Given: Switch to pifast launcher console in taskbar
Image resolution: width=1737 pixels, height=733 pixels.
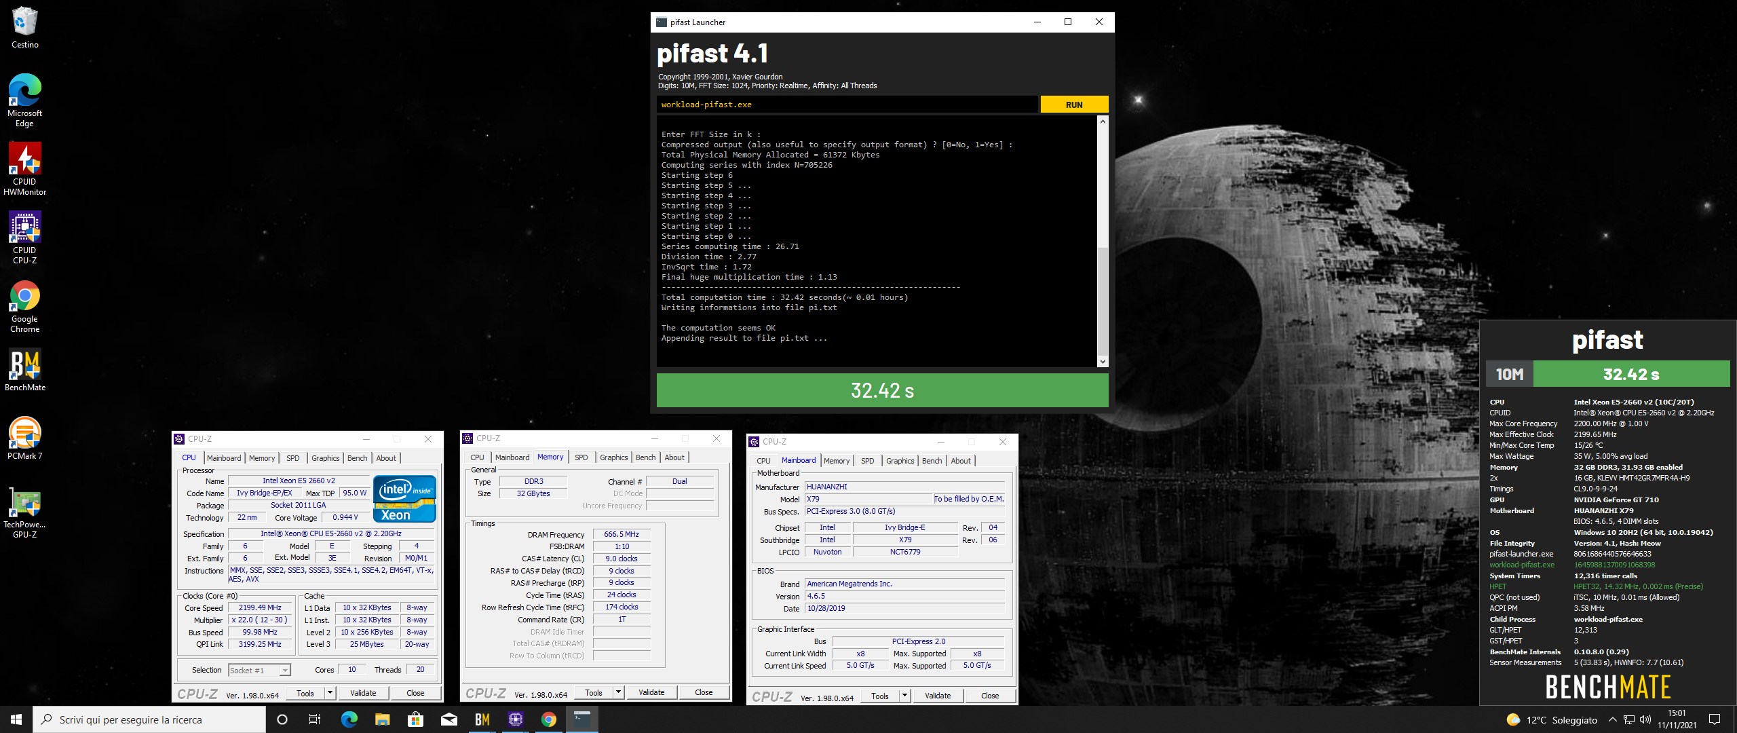Looking at the screenshot, I should coord(582,719).
